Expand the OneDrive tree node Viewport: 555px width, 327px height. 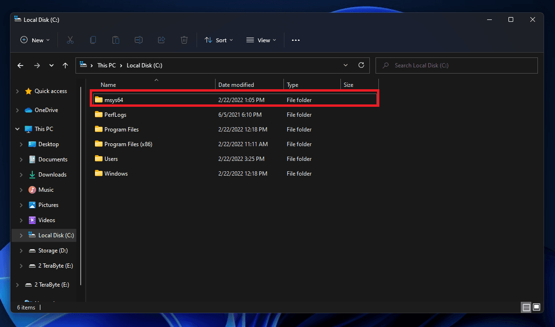tap(18, 110)
